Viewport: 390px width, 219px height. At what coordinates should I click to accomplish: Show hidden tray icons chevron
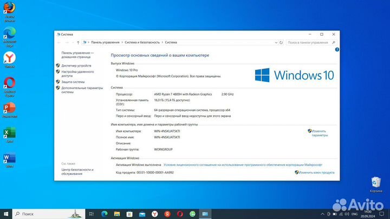tap(322, 214)
